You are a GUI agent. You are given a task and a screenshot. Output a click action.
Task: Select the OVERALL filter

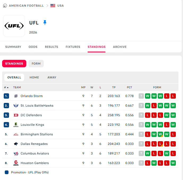click(x=14, y=77)
